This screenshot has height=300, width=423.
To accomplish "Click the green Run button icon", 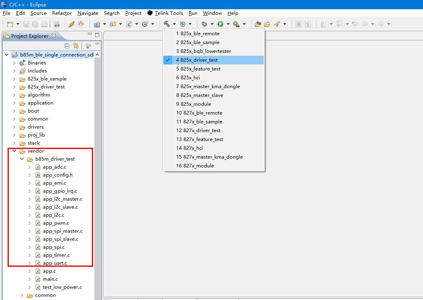I will tap(220, 24).
